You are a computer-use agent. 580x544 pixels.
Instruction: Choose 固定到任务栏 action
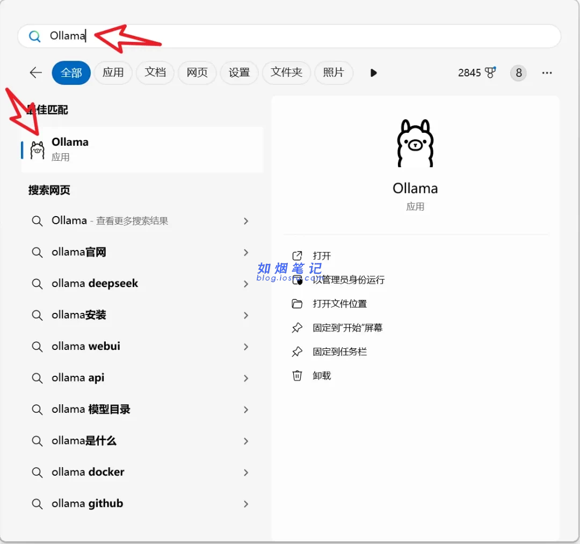[339, 352]
